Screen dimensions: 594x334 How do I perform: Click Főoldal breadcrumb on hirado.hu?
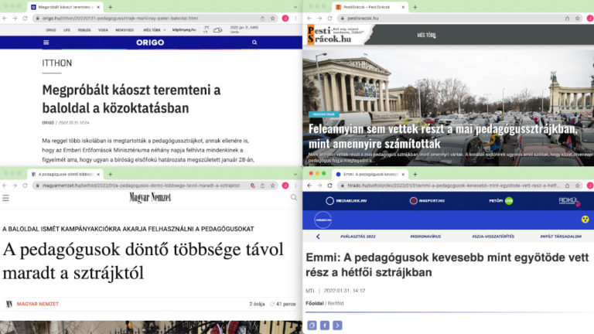[315, 303]
